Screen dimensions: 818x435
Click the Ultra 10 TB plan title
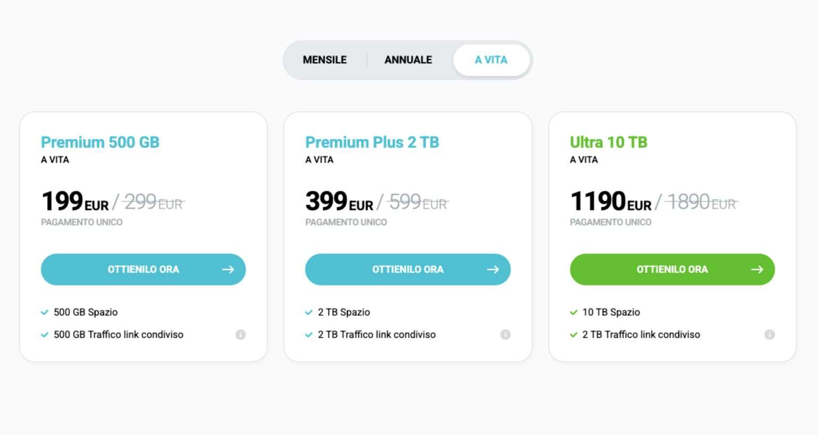608,142
